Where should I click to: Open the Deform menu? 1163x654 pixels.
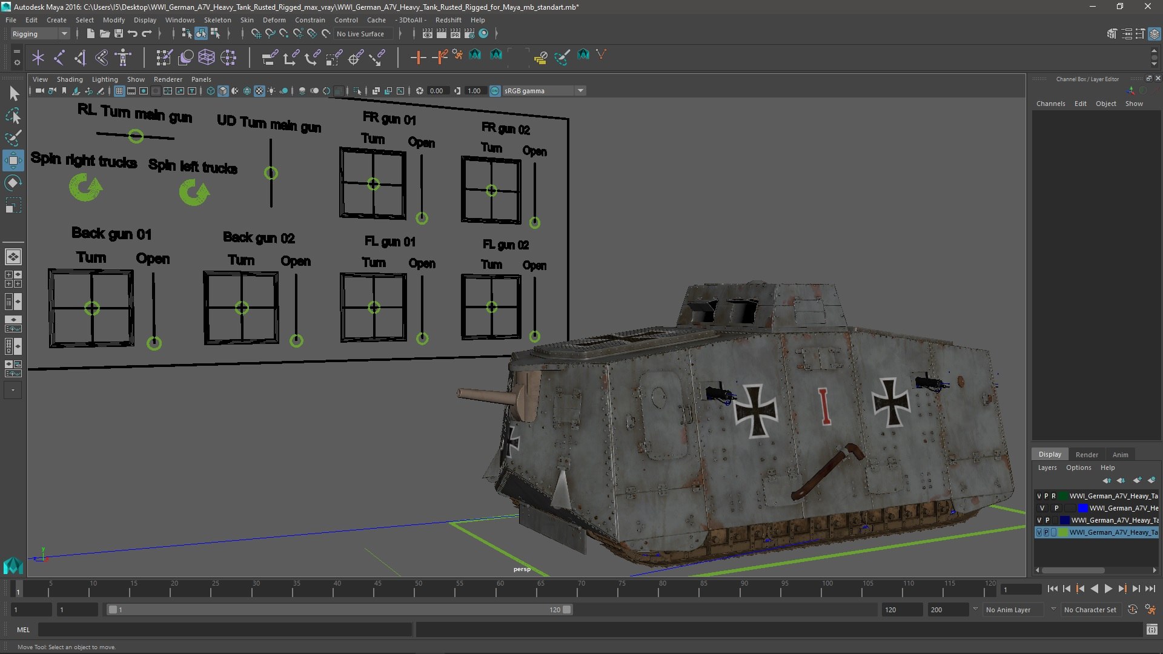(274, 20)
